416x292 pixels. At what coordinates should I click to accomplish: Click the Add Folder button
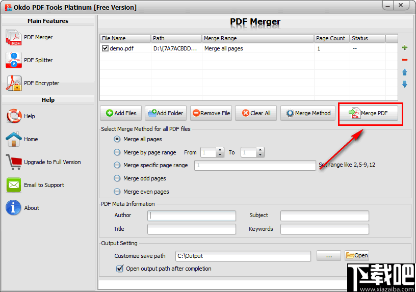[x=166, y=113]
